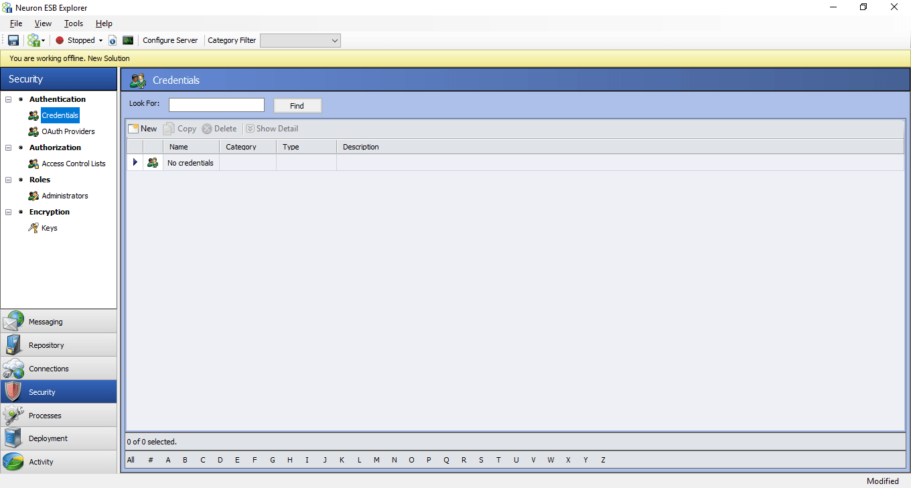This screenshot has height=488, width=911.
Task: Switch to the Connections section
Action: [x=59, y=369]
